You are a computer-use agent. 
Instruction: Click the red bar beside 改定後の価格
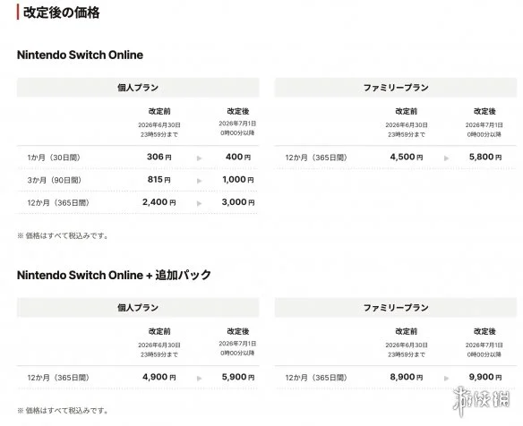point(18,13)
